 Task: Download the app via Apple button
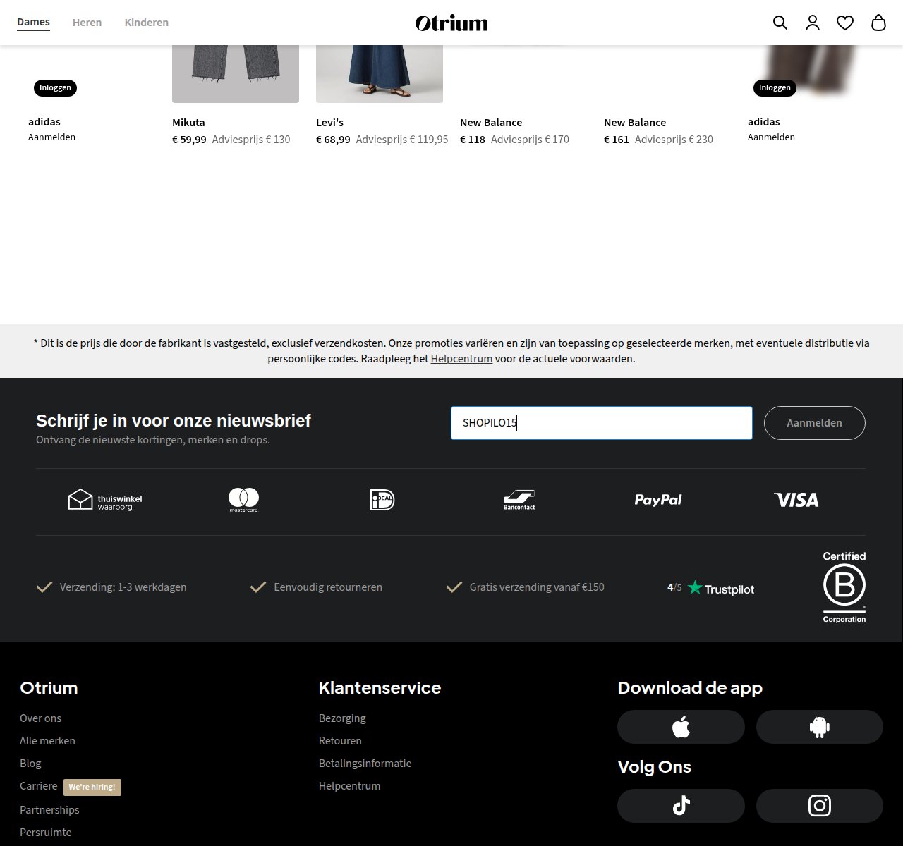(x=681, y=727)
